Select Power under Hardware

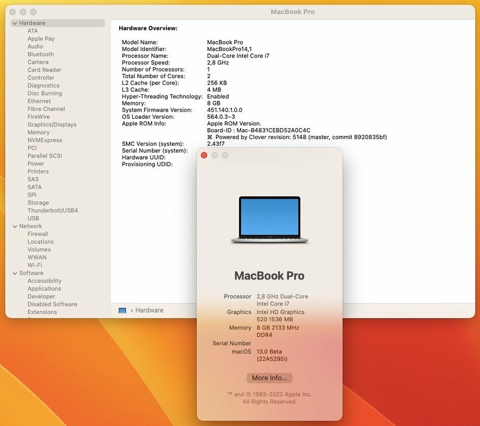coord(36,163)
